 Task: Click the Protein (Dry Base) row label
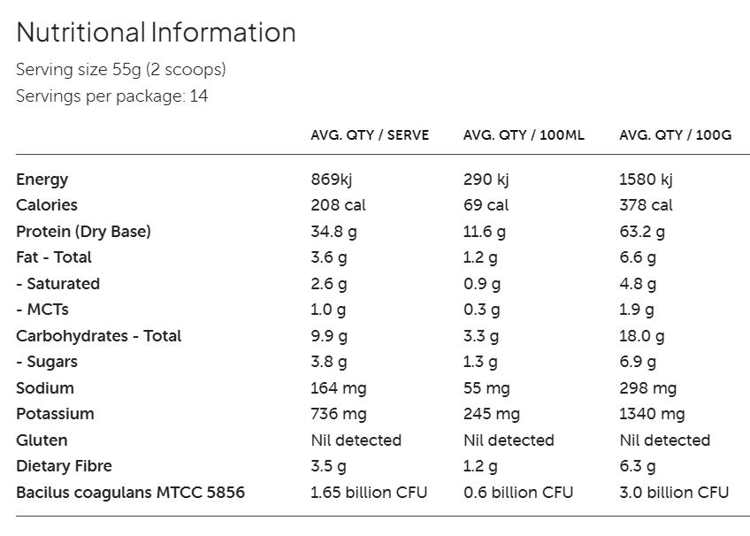pos(83,232)
